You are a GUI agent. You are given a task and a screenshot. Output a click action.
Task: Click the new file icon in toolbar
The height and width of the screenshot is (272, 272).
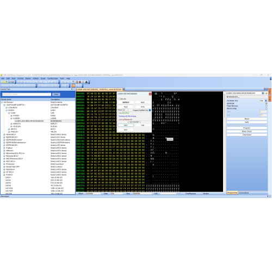click(x=3, y=82)
